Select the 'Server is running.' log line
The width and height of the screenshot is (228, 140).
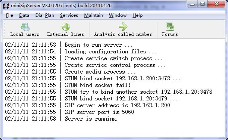pos(91,119)
